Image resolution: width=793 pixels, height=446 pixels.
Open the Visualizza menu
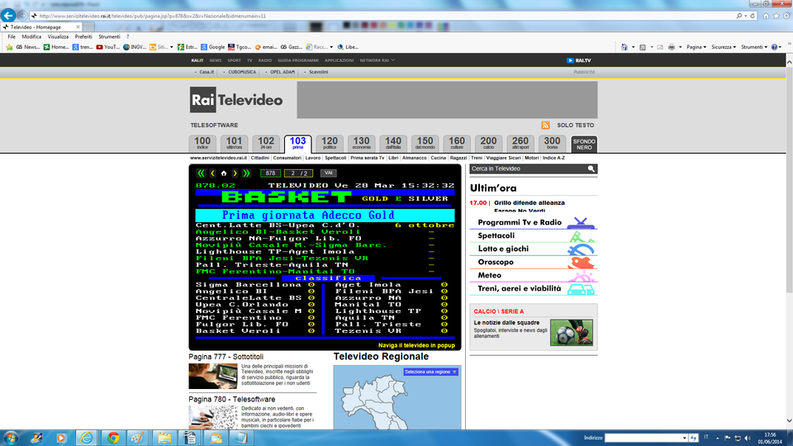coord(58,36)
